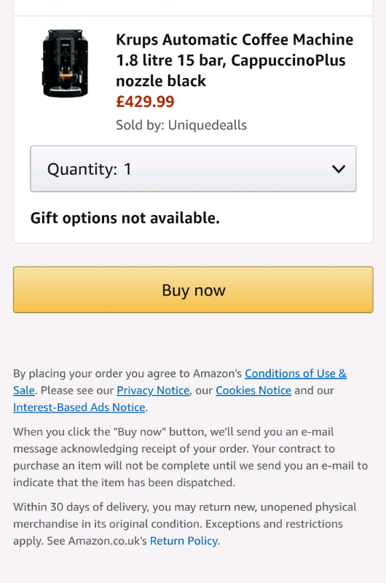Open the Cookies Notice link

pyautogui.click(x=253, y=391)
